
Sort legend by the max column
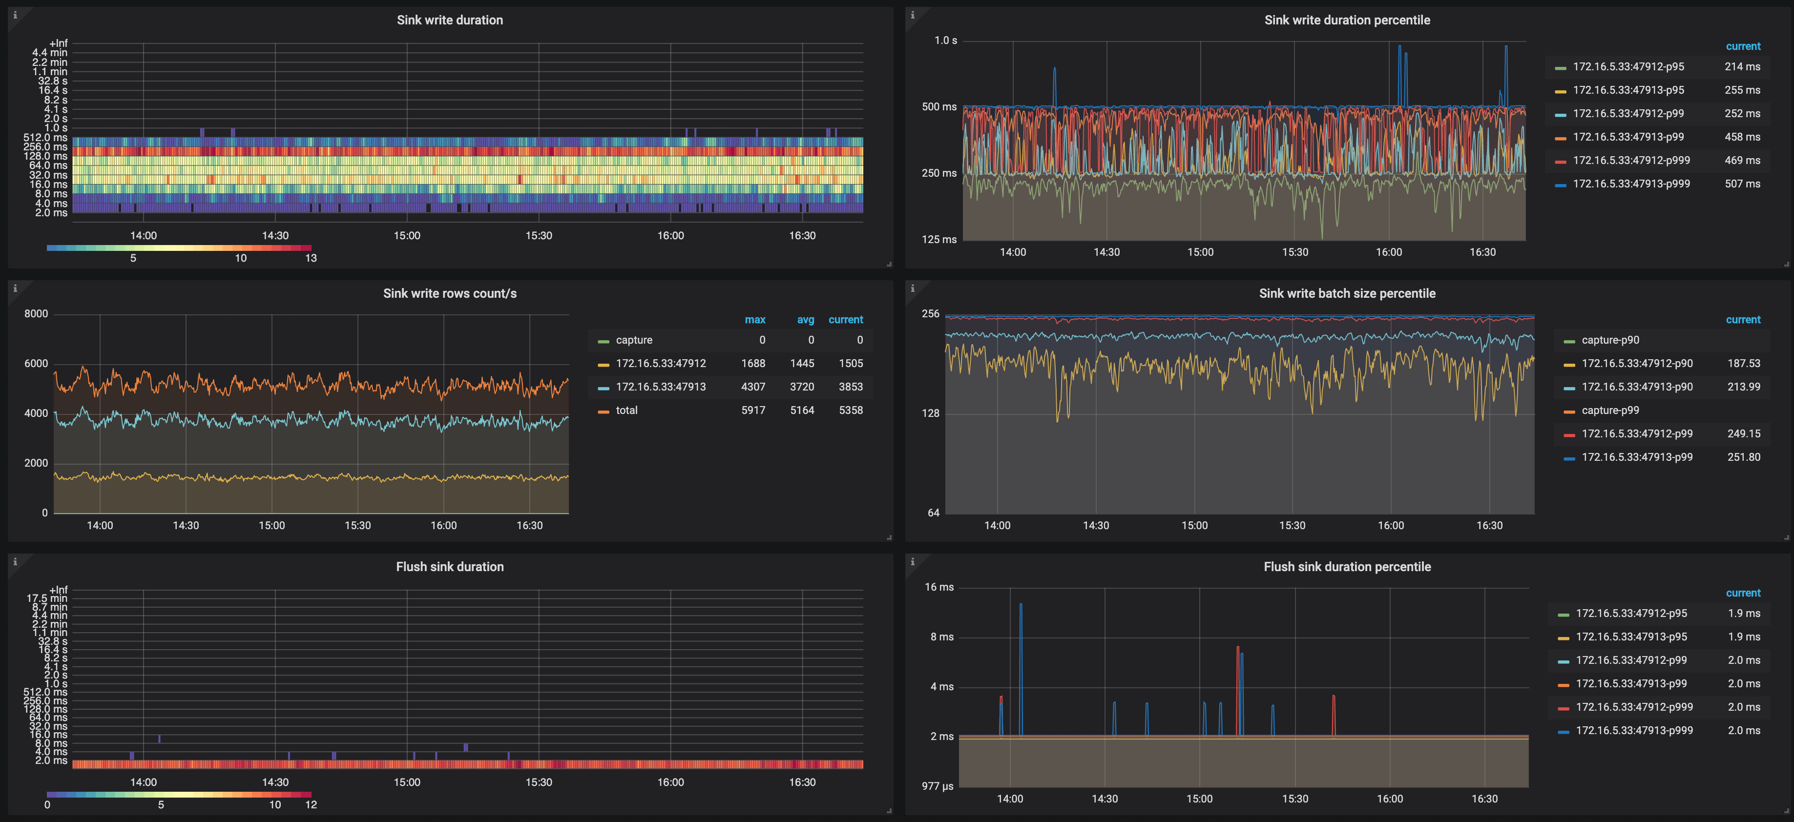point(755,319)
